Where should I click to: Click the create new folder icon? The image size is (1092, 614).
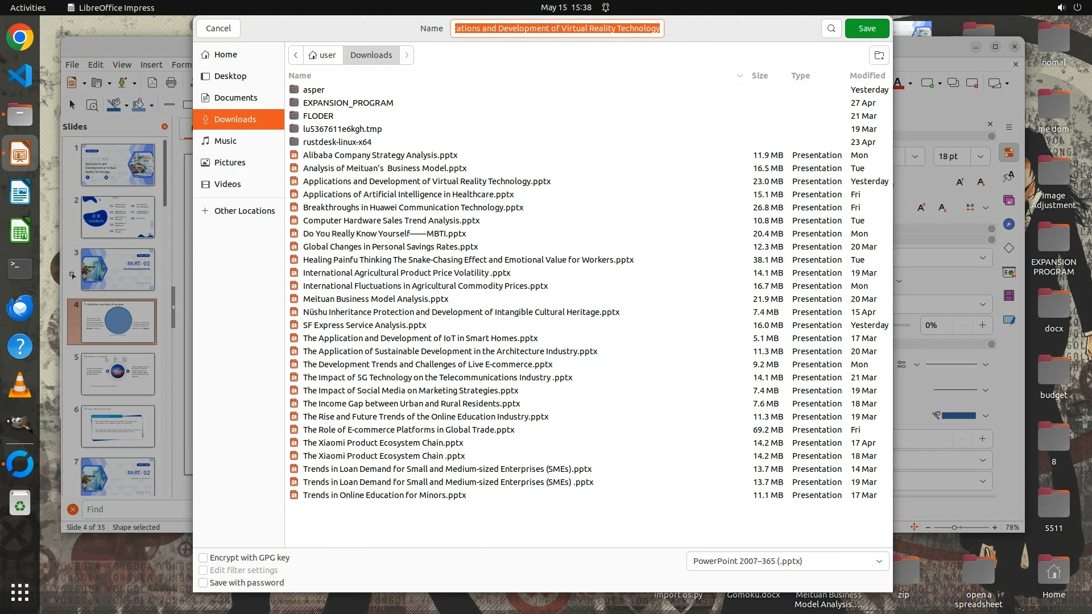(879, 55)
